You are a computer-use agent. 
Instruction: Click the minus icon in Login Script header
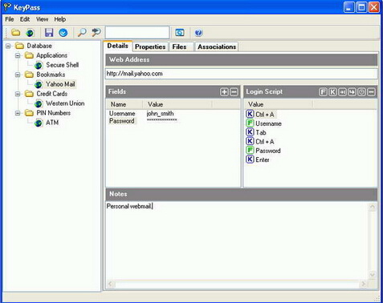pos(371,92)
